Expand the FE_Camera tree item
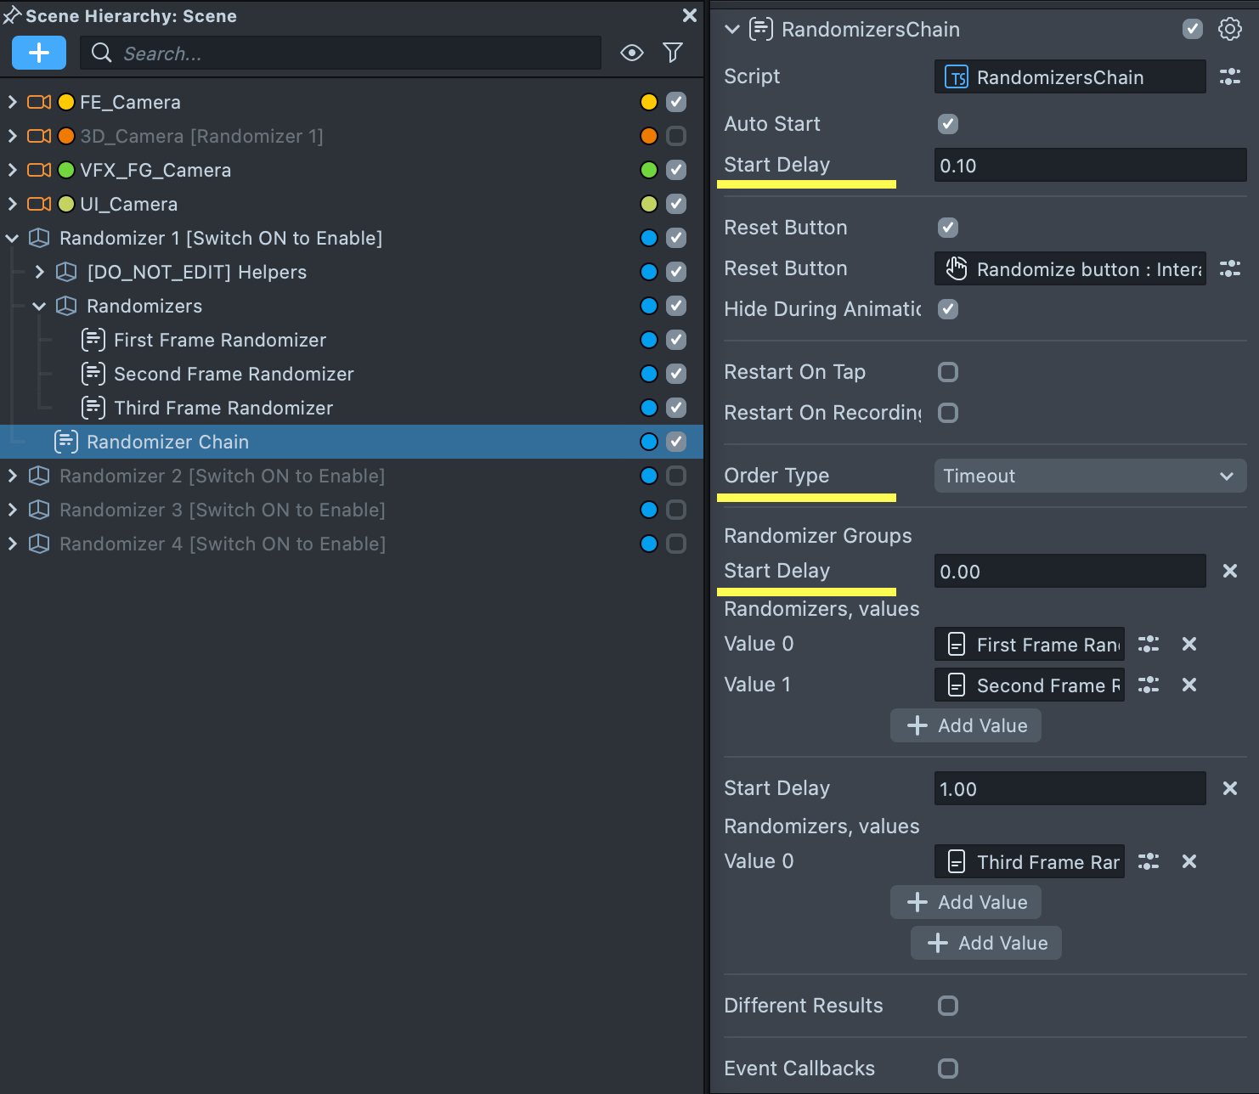The height and width of the screenshot is (1094, 1259). click(x=12, y=102)
